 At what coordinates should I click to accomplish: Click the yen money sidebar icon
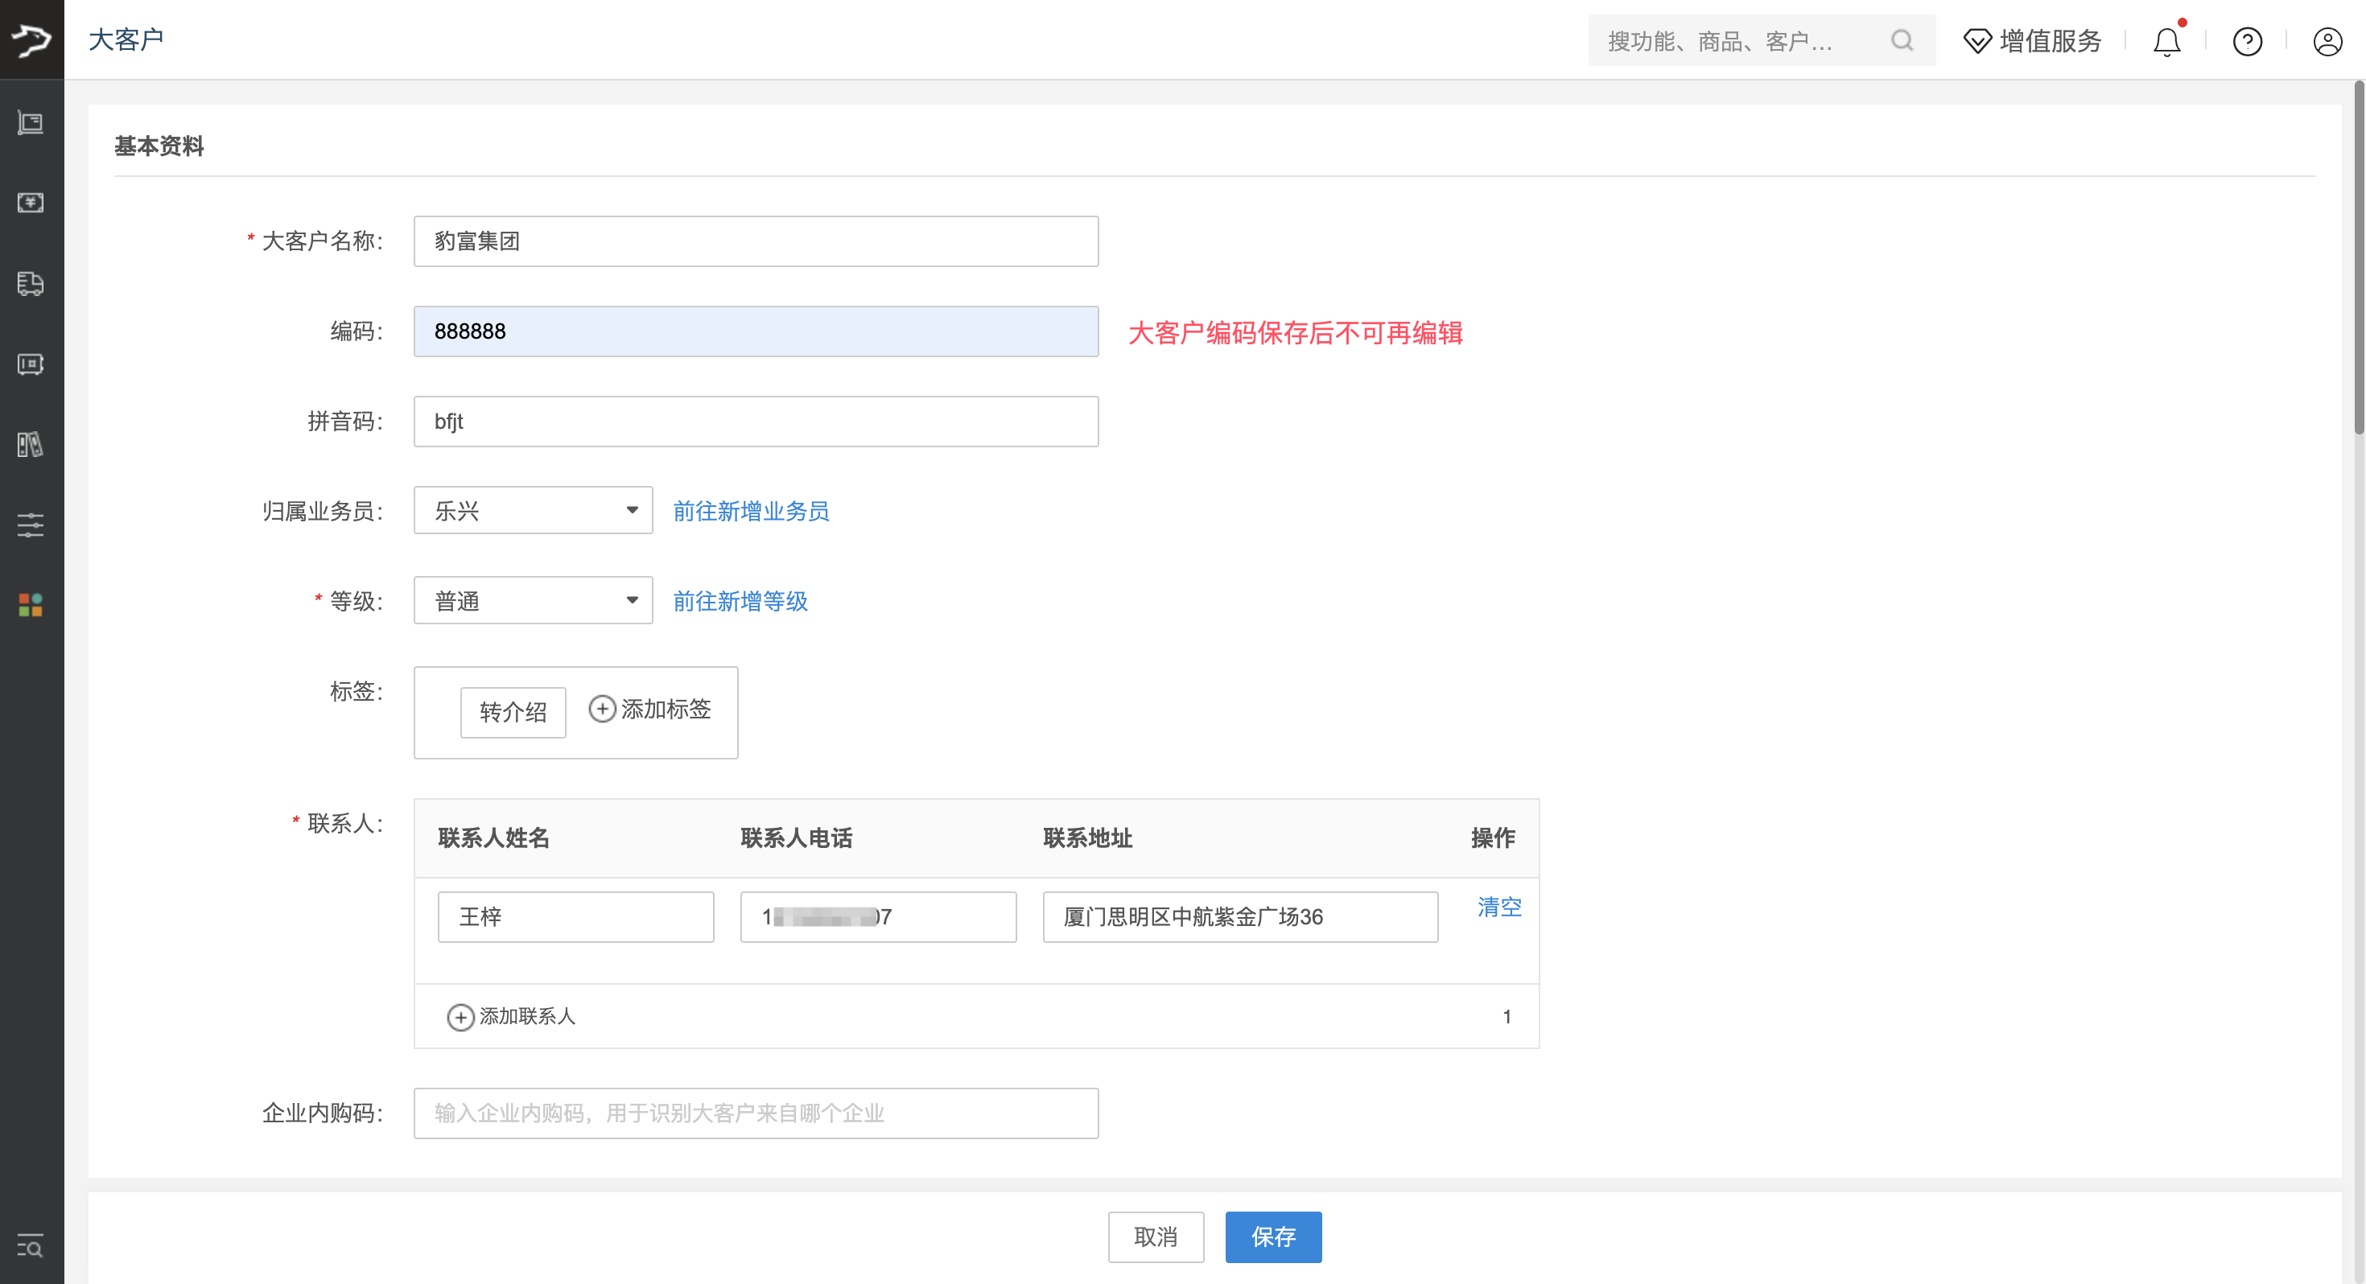(31, 202)
